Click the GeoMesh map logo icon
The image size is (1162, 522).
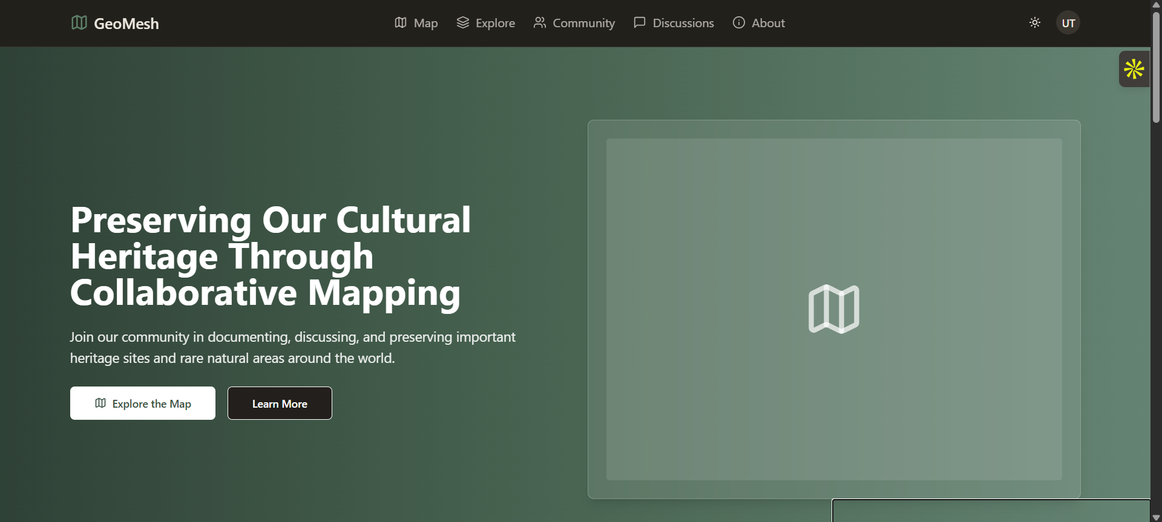coord(79,23)
